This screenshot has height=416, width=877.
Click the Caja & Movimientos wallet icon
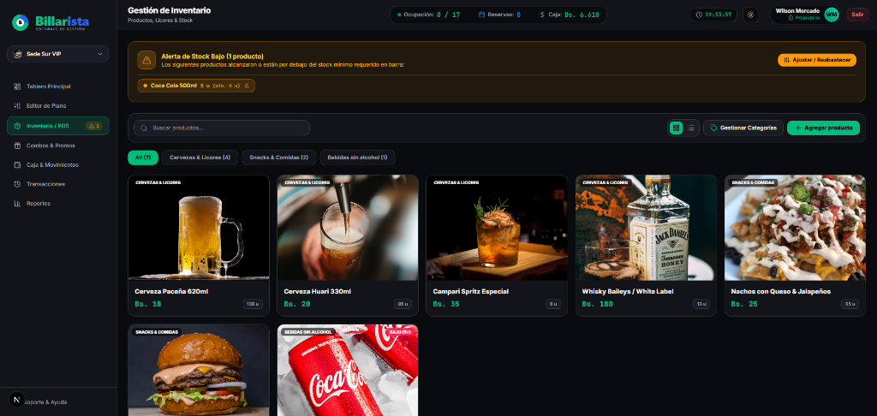point(17,165)
